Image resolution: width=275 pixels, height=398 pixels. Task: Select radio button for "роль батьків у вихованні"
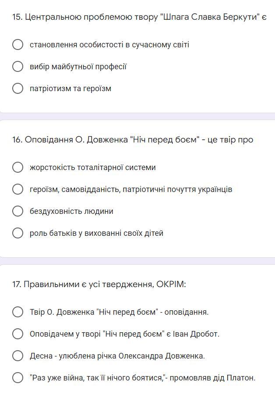click(x=18, y=233)
